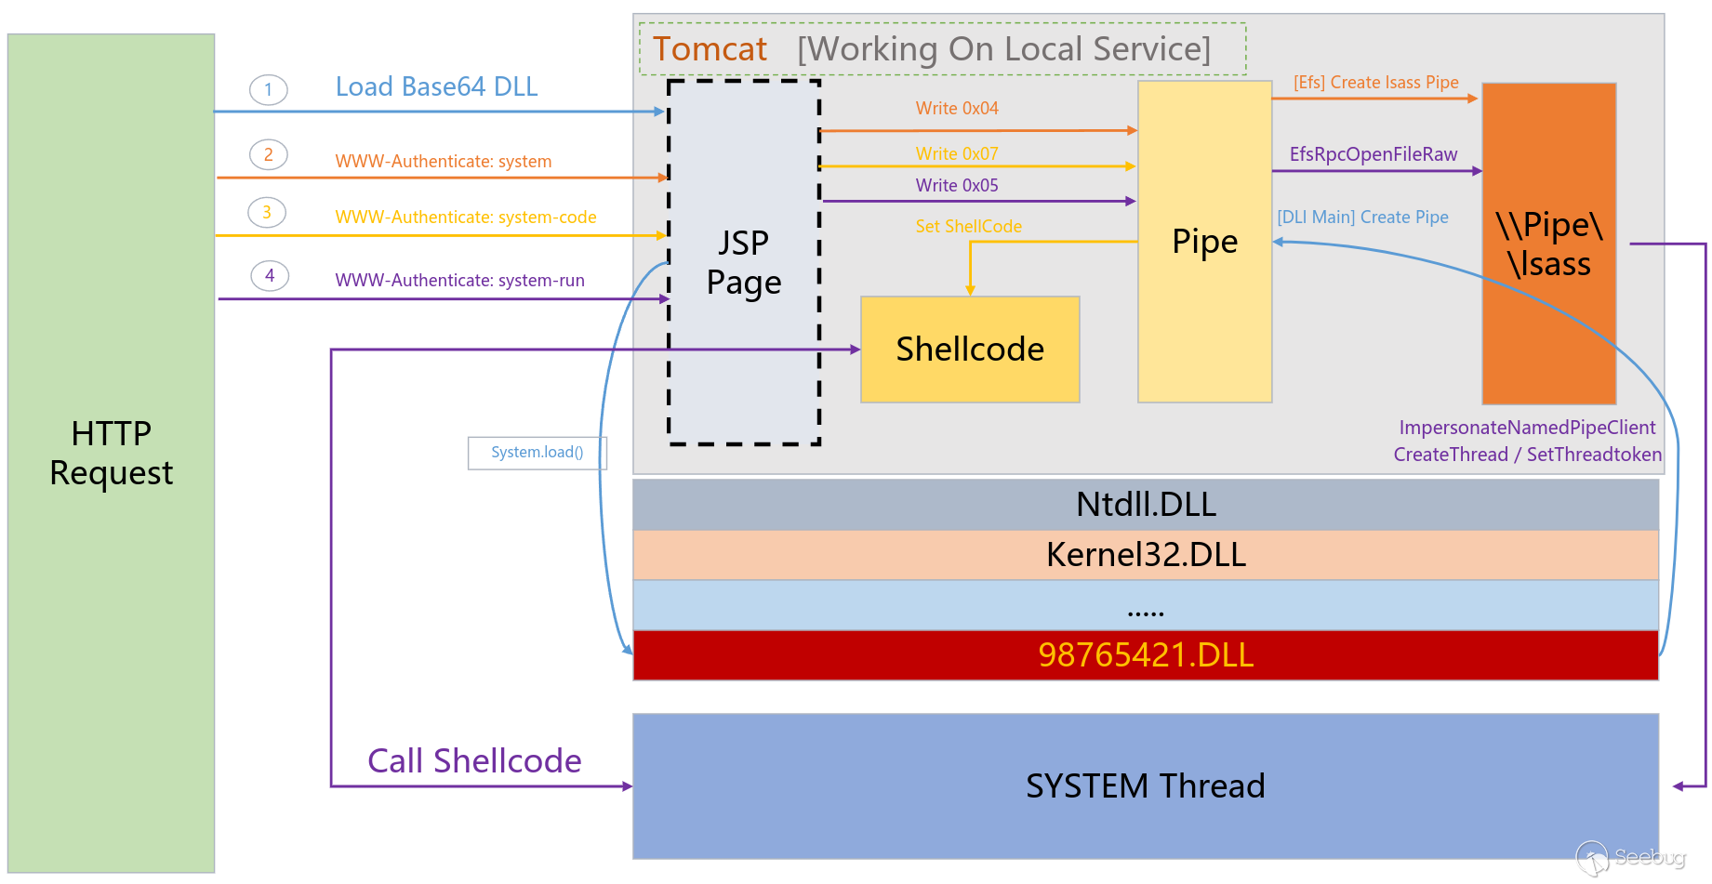
Task: Click the purple "Call Shellcode" label
Action: pyautogui.click(x=474, y=760)
